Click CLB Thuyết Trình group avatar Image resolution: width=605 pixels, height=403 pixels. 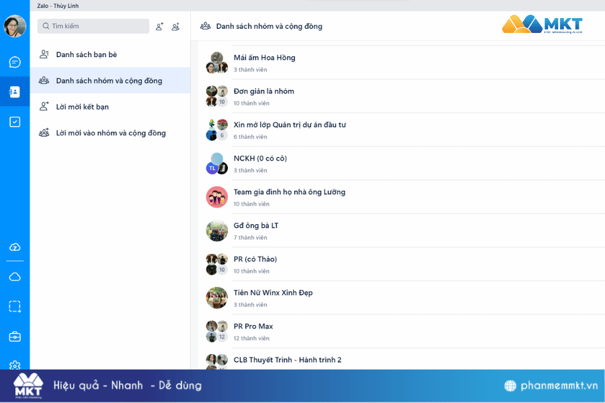point(217,362)
